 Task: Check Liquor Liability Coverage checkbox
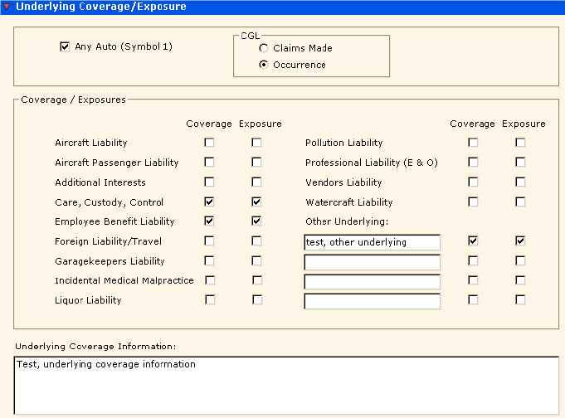(210, 299)
